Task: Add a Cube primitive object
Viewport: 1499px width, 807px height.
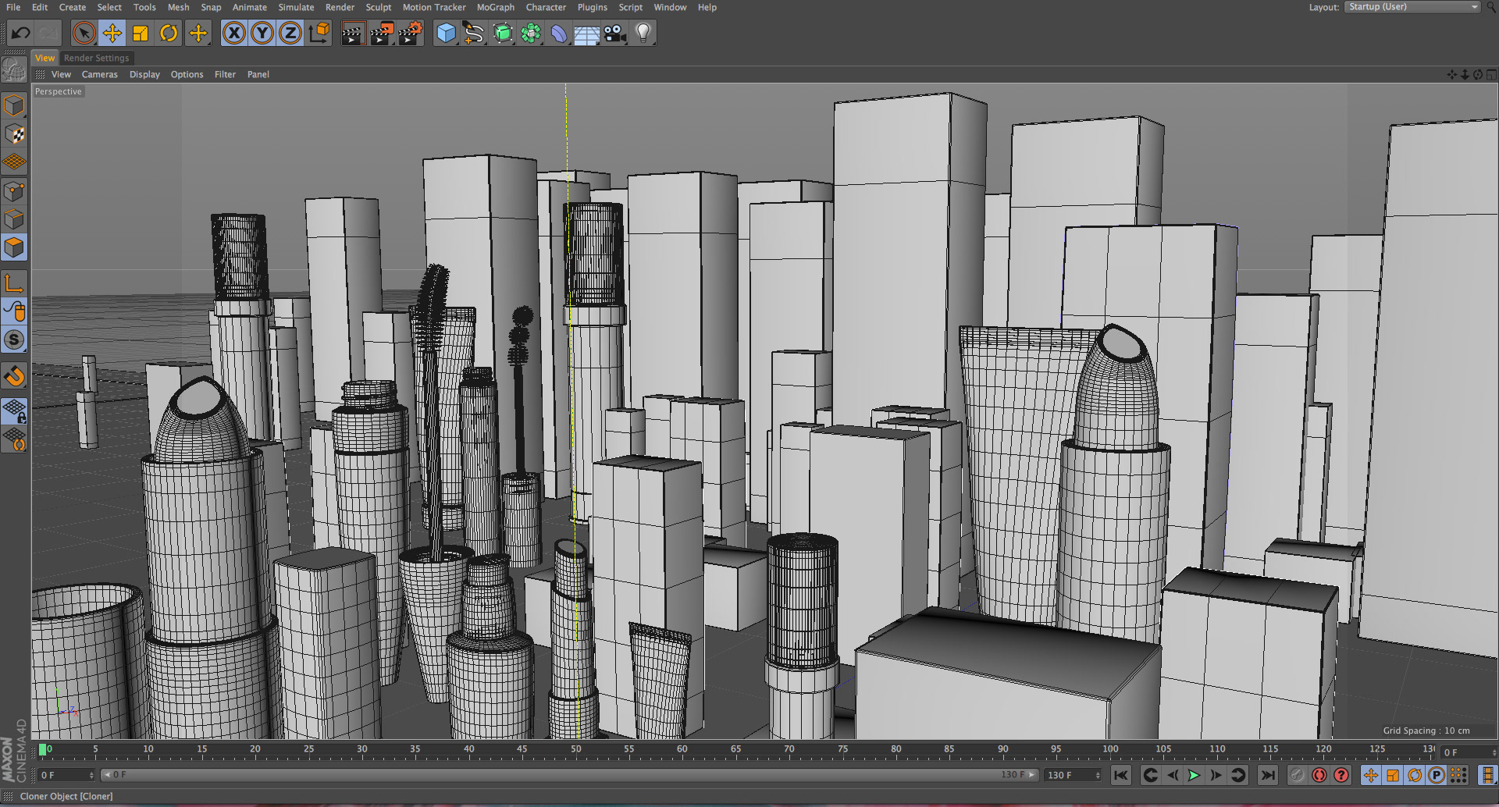Action: click(446, 34)
